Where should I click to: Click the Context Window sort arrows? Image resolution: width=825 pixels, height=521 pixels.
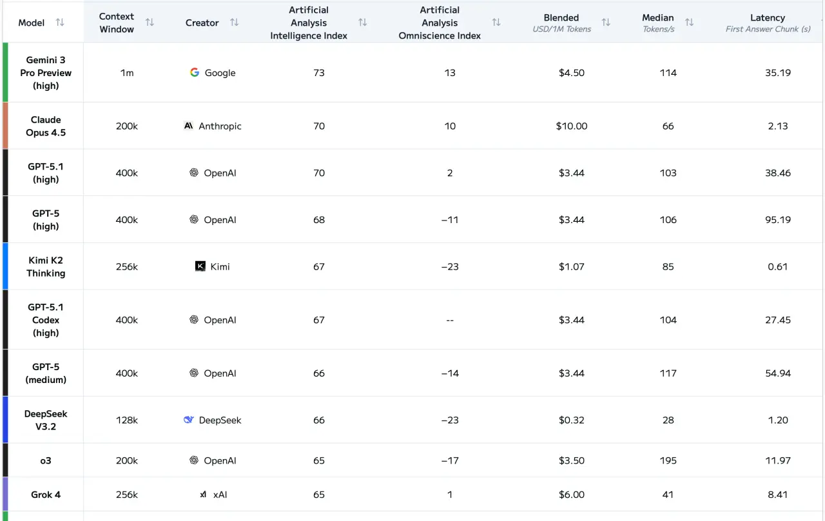[150, 23]
